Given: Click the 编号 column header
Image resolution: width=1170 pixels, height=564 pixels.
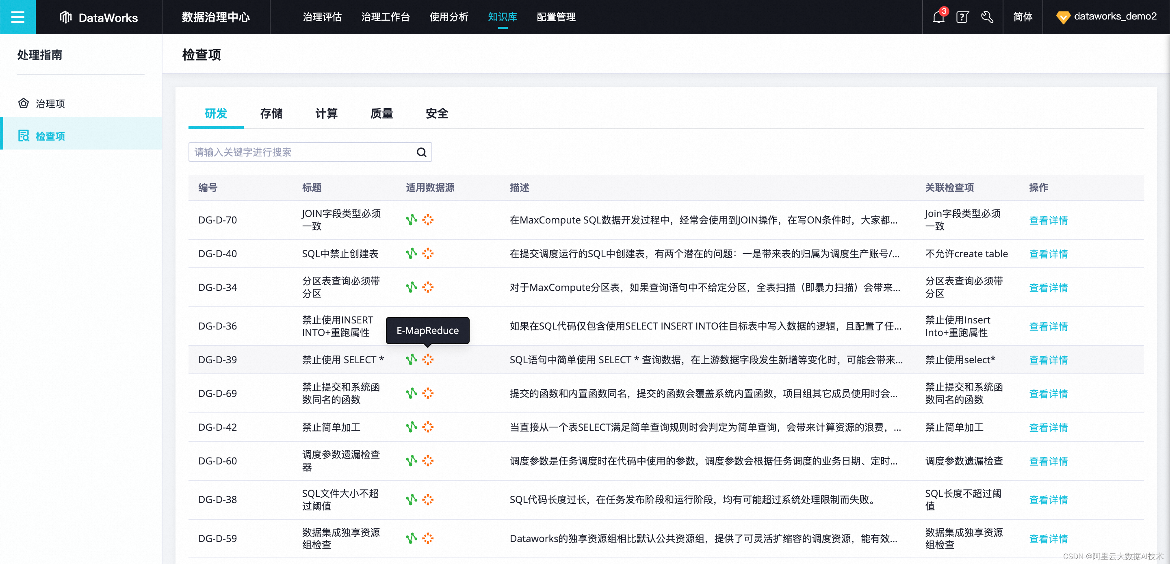Looking at the screenshot, I should [208, 188].
